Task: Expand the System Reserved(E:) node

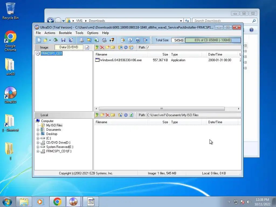Action: click(38, 147)
